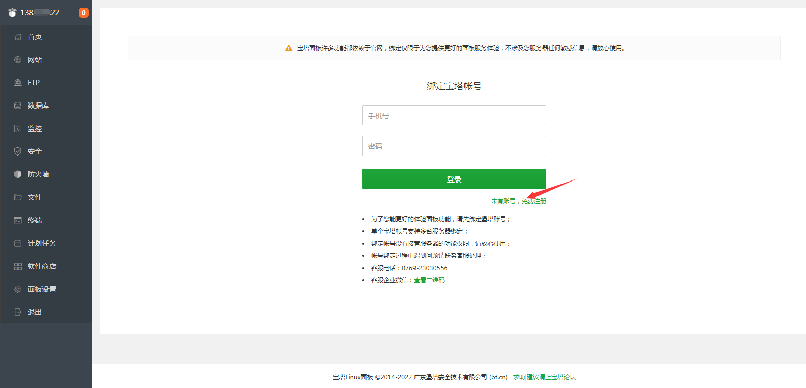Click the gear icon beside 面板设置
Image resolution: width=806 pixels, height=388 pixels.
click(x=18, y=289)
